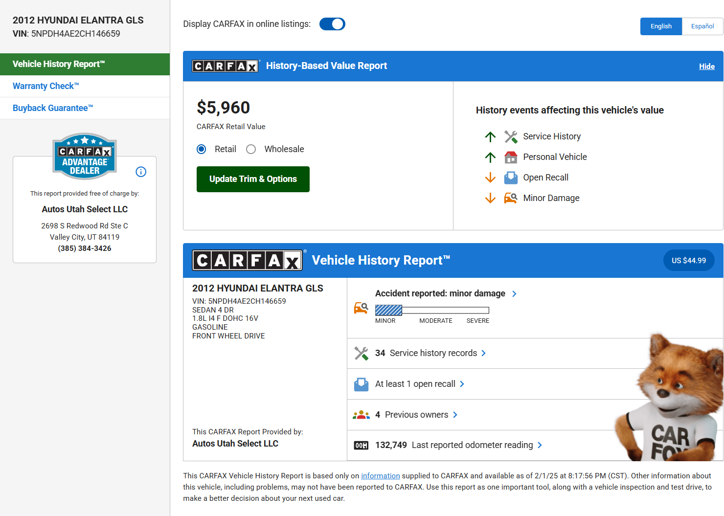
Task: Click the Open Recall icon
Action: coord(511,178)
